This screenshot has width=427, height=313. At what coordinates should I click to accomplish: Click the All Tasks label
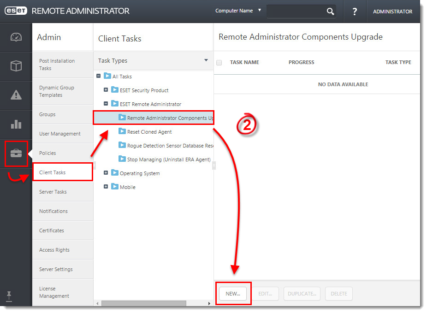(x=122, y=77)
